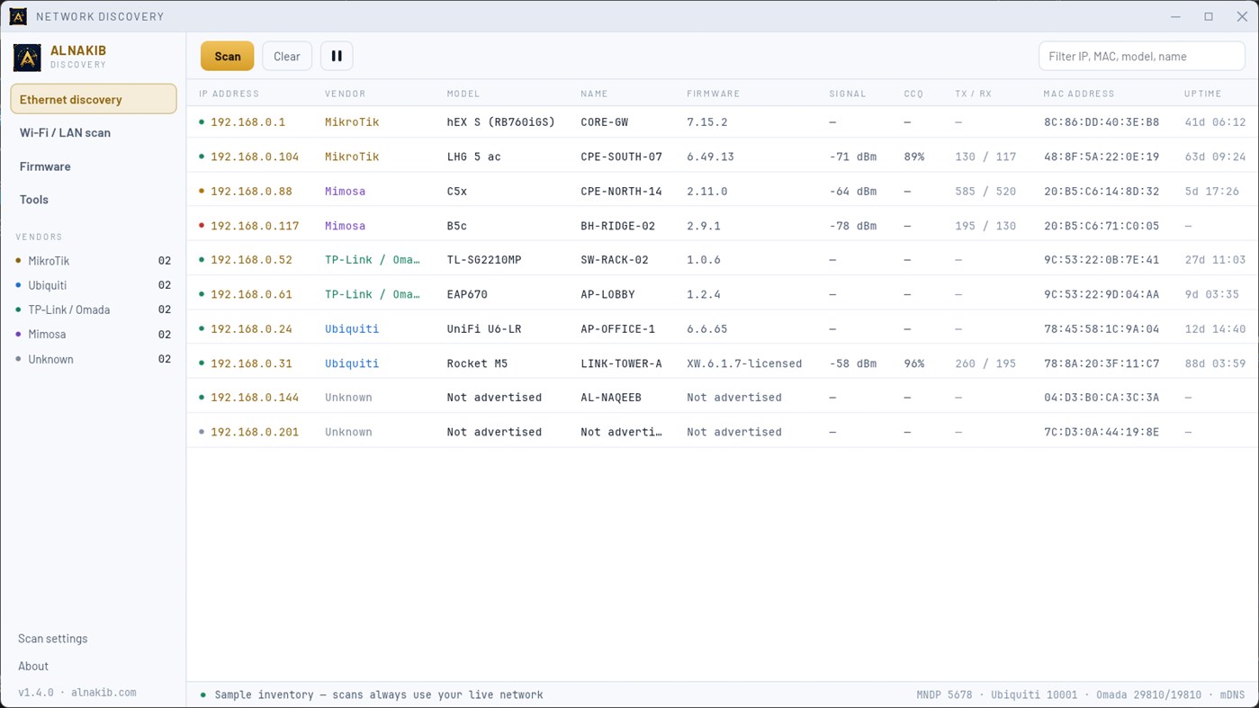Open IP address 192.168.0.201
1259x708 pixels.
[x=255, y=432]
